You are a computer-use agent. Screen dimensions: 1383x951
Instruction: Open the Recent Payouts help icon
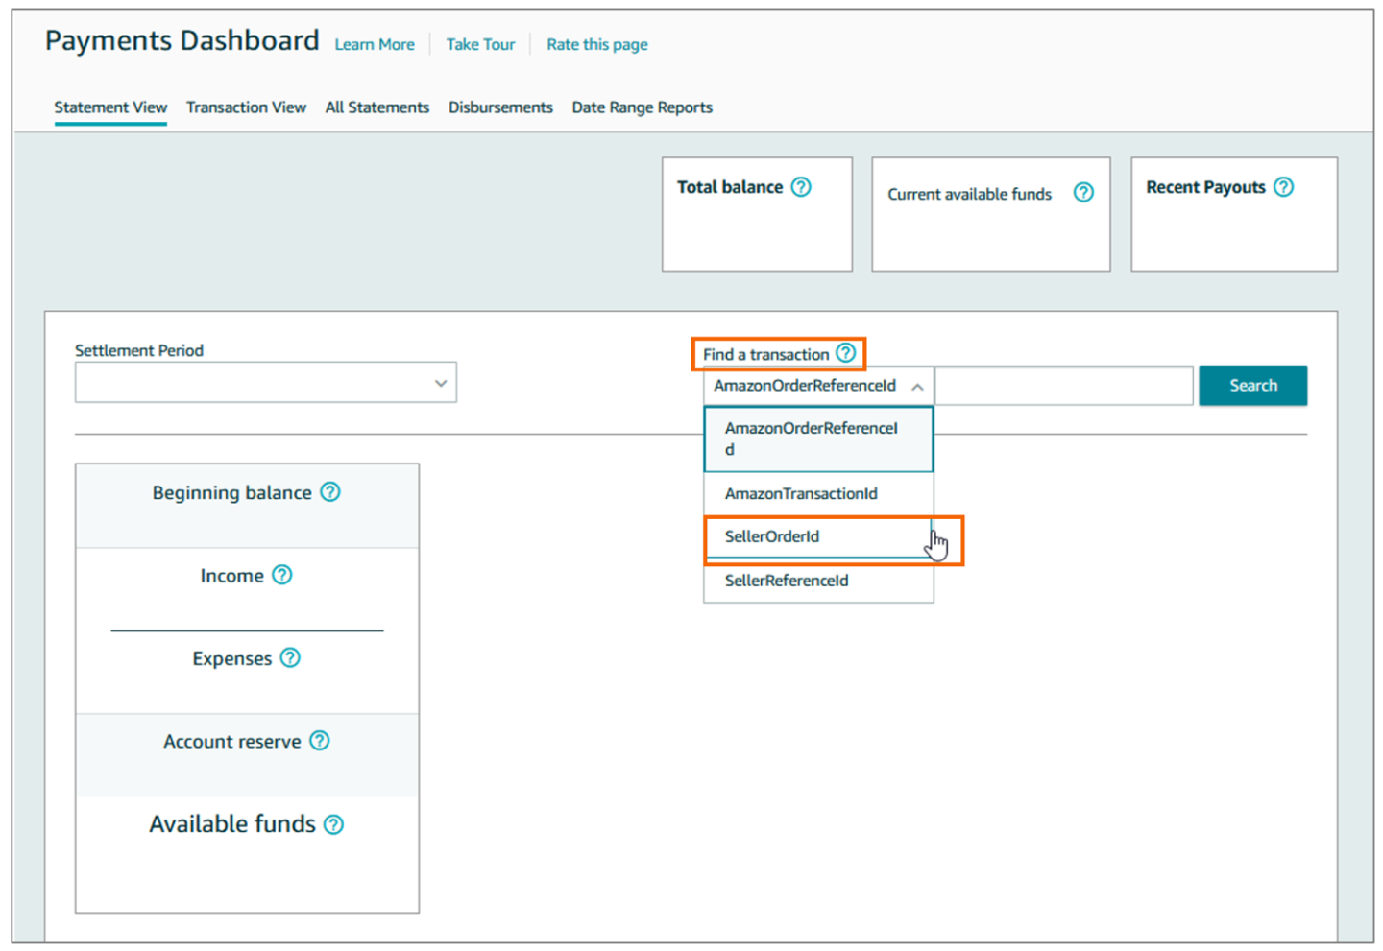[1284, 186]
